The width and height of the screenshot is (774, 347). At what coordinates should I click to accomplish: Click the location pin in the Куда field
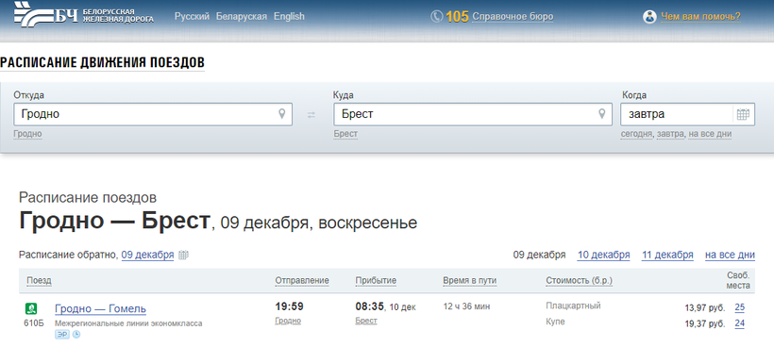pyautogui.click(x=601, y=114)
